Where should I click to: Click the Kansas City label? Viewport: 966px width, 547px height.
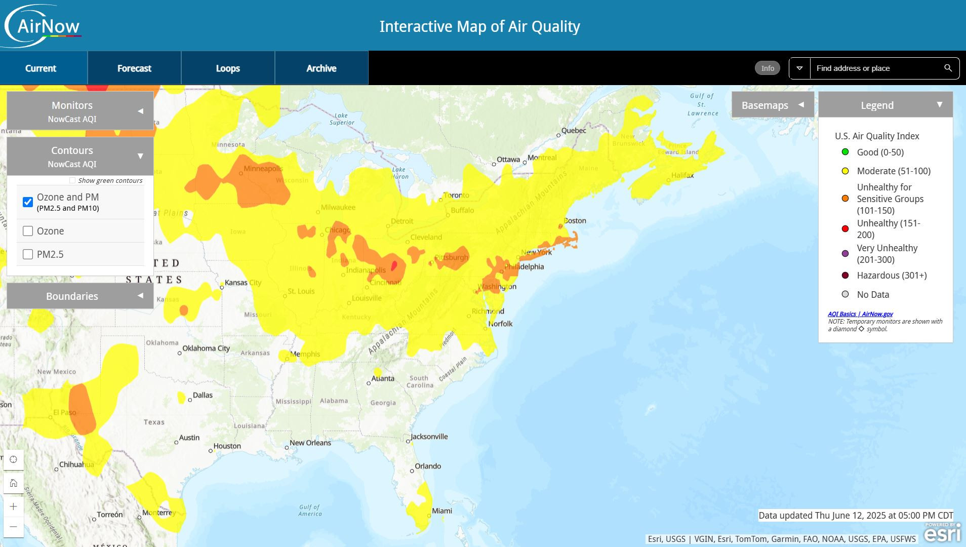pyautogui.click(x=243, y=283)
